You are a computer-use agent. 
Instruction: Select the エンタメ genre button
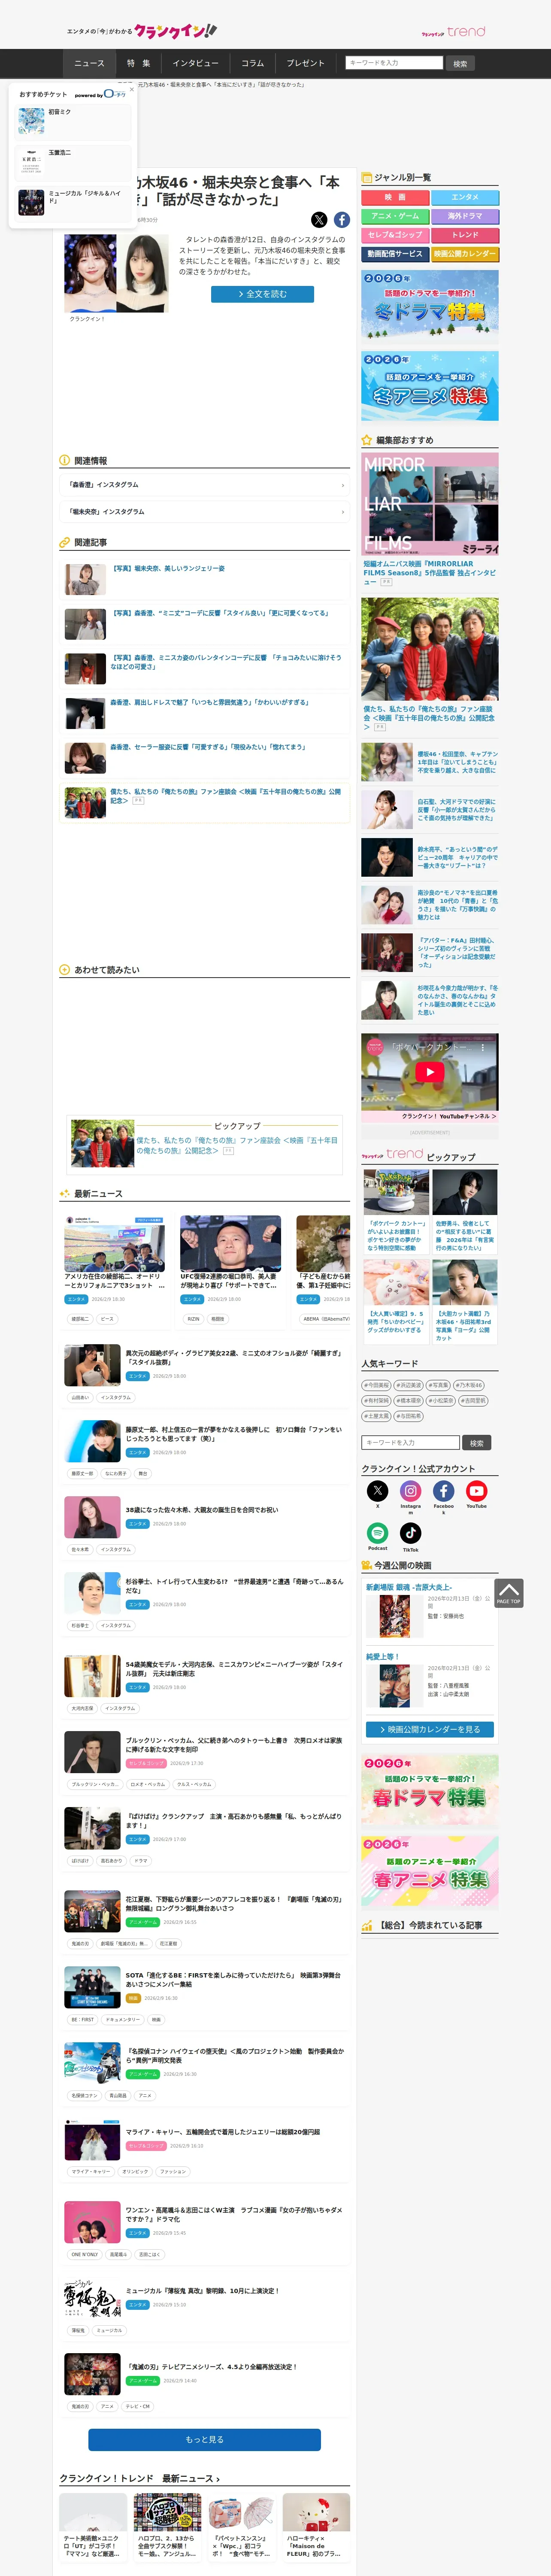point(465,197)
